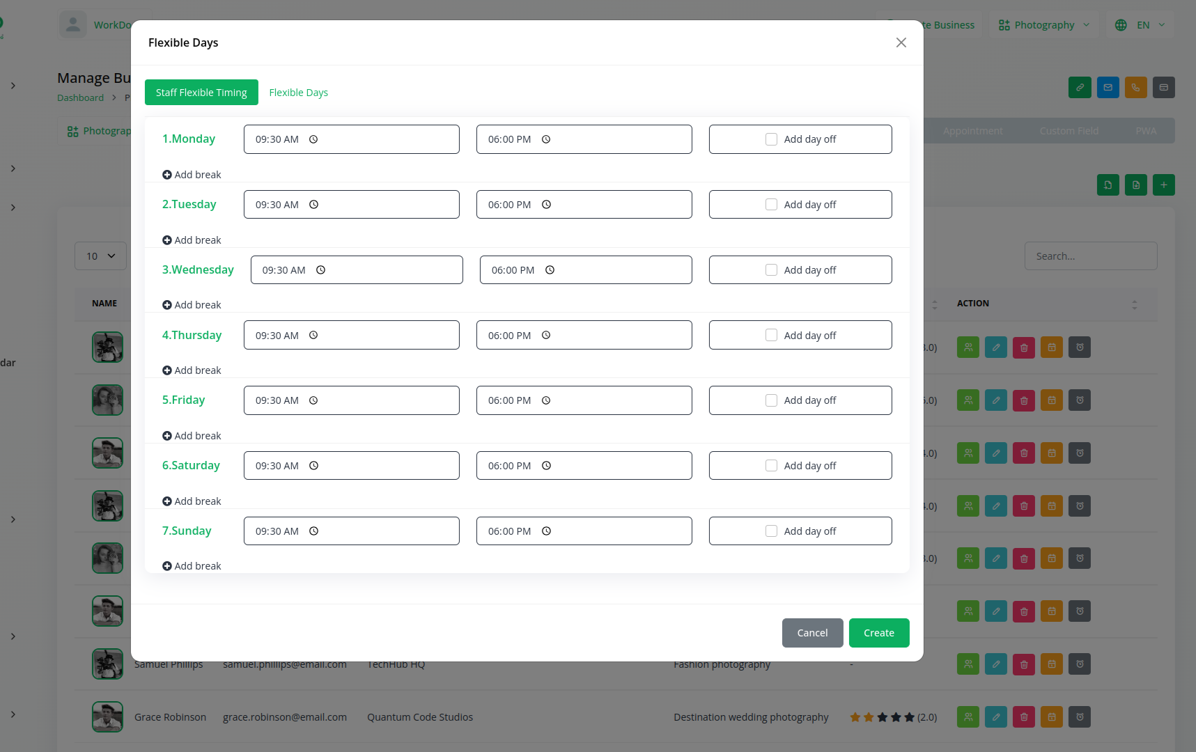This screenshot has width=1196, height=752.
Task: Click the Sunday end time field
Action: [584, 531]
